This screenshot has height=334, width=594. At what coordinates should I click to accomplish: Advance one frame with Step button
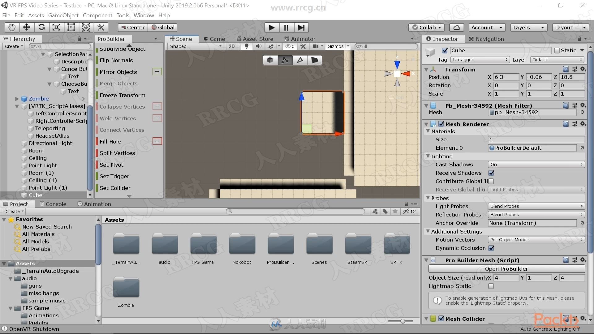301,28
